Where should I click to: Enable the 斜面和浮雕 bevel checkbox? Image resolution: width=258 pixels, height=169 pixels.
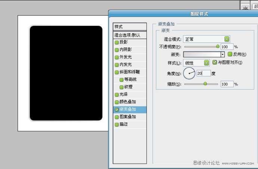[x=117, y=72]
